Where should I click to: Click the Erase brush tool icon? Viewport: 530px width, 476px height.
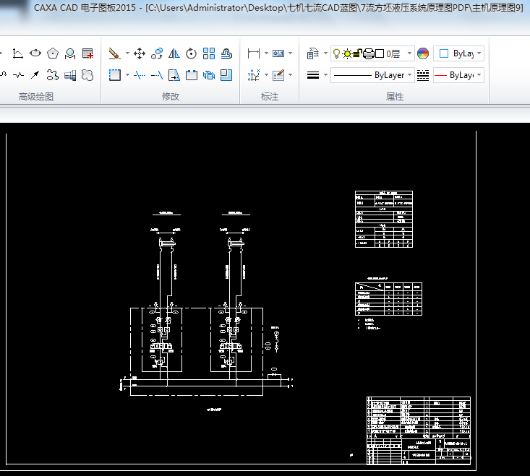pos(114,53)
